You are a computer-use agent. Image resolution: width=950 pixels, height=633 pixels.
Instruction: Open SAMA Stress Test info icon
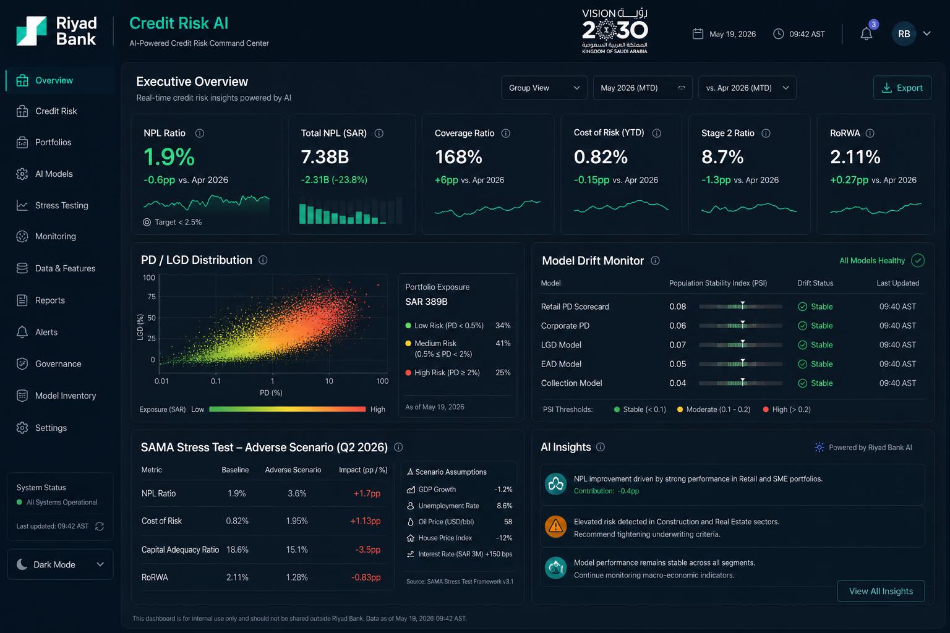click(398, 447)
